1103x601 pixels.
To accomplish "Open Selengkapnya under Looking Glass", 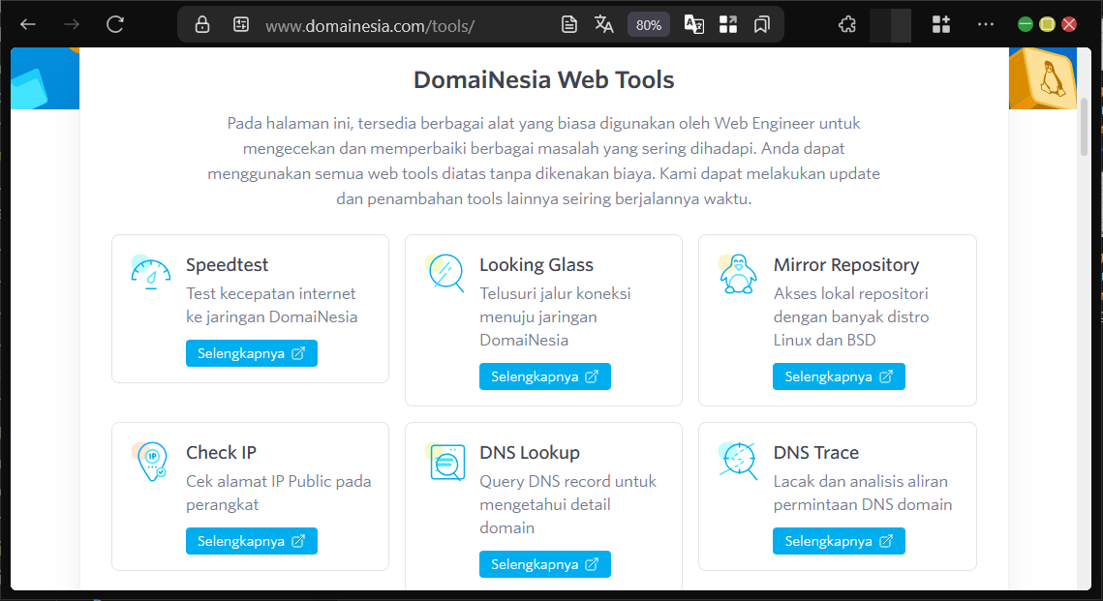I will (x=544, y=376).
